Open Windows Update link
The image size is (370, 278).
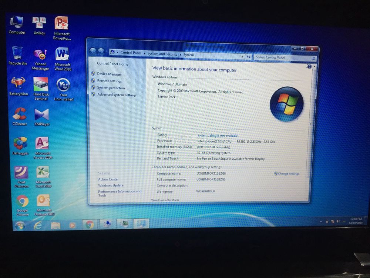(111, 185)
